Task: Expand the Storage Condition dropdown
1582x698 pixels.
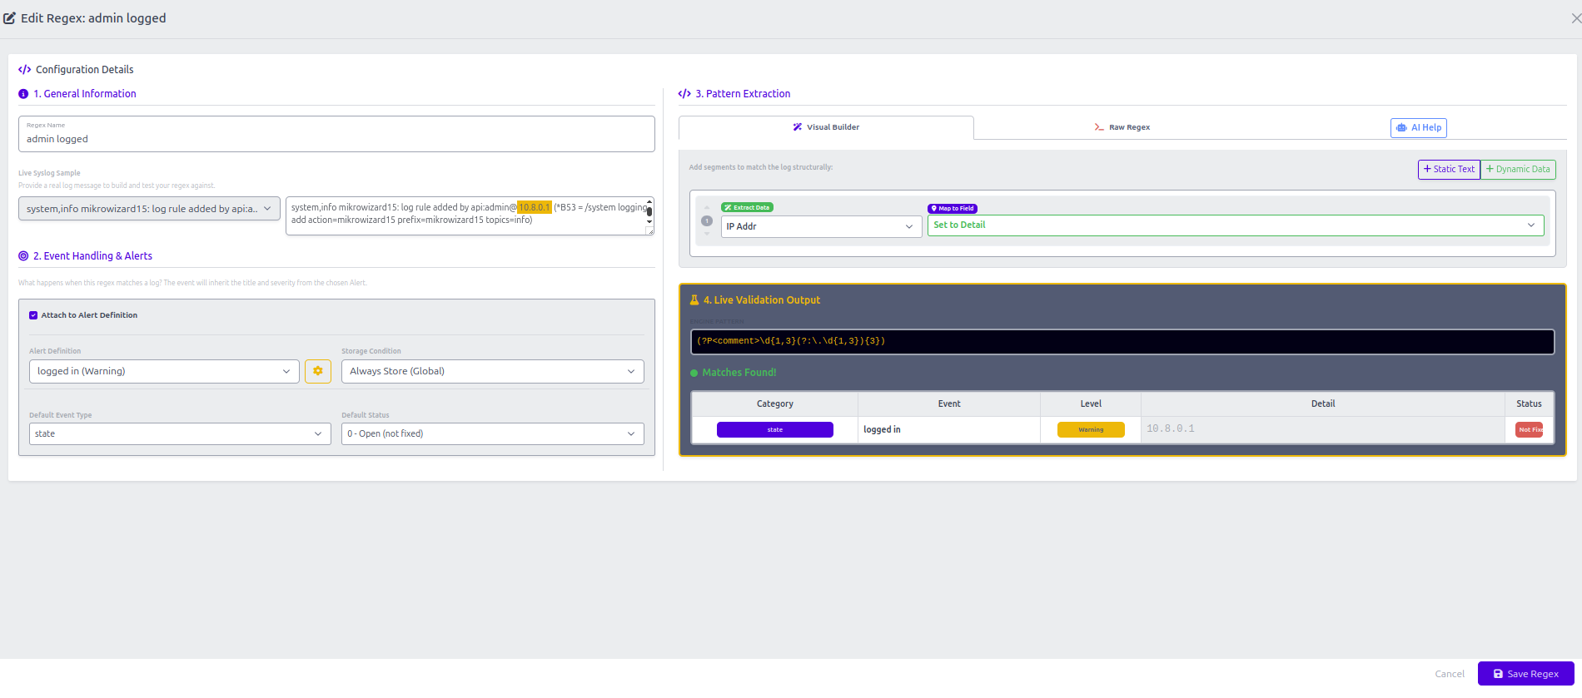Action: point(492,371)
